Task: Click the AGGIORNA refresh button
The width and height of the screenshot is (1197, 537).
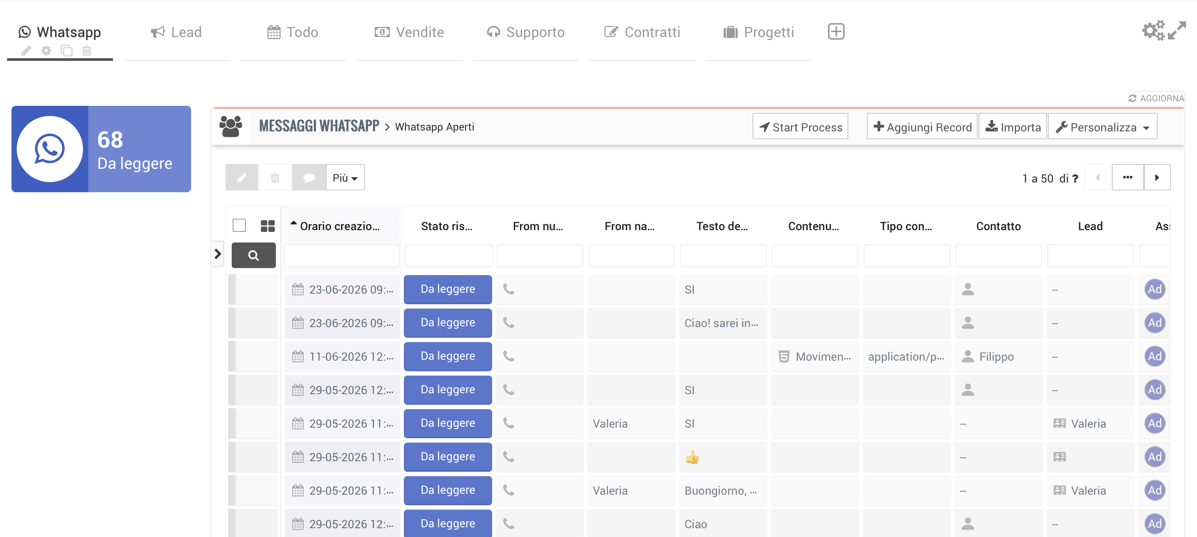Action: click(1156, 98)
